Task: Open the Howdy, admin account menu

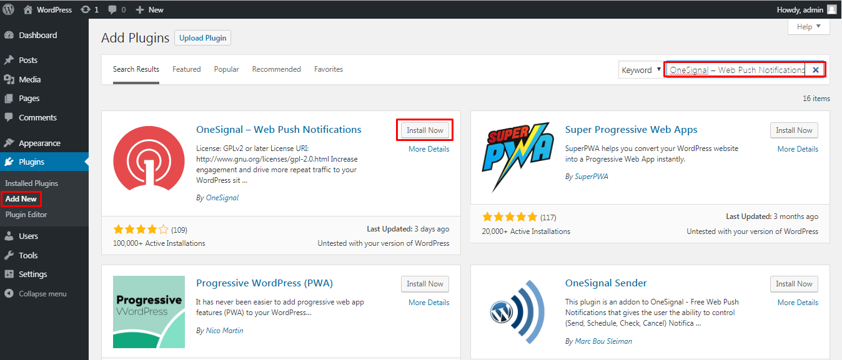Action: point(806,9)
